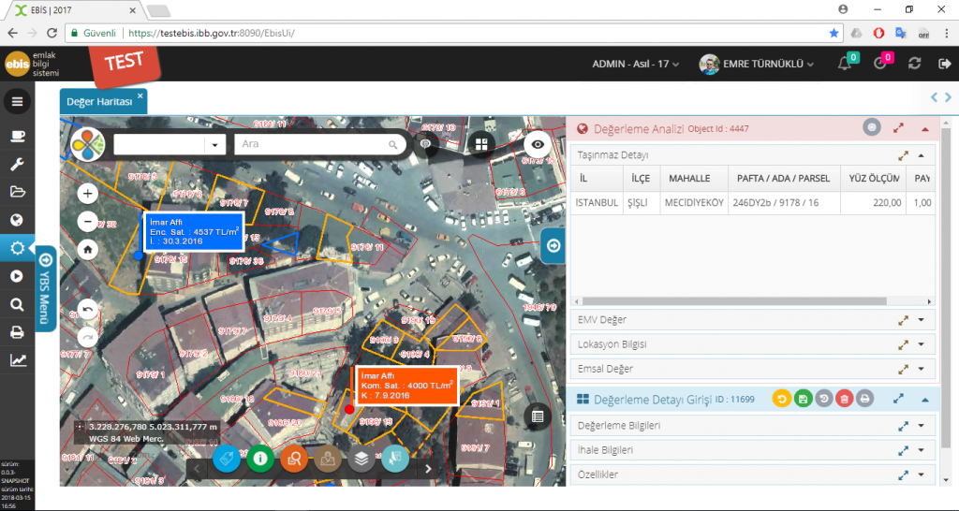Expand the Lokasyon Bilgisi section
The image size is (959, 511).
922,344
